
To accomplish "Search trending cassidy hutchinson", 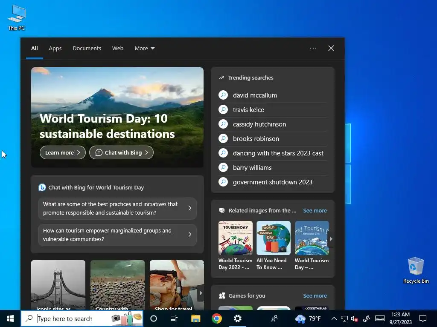I will click(273, 124).
